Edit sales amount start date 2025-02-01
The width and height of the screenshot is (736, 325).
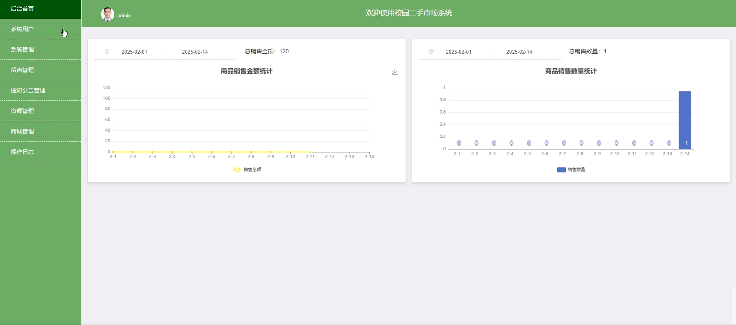134,52
